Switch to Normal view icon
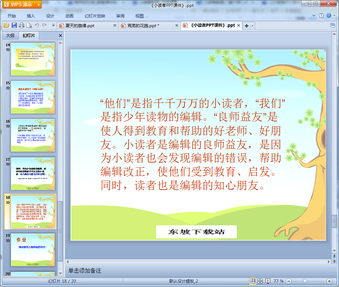Image resolution: width=339 pixels, height=287 pixels. [x=252, y=281]
